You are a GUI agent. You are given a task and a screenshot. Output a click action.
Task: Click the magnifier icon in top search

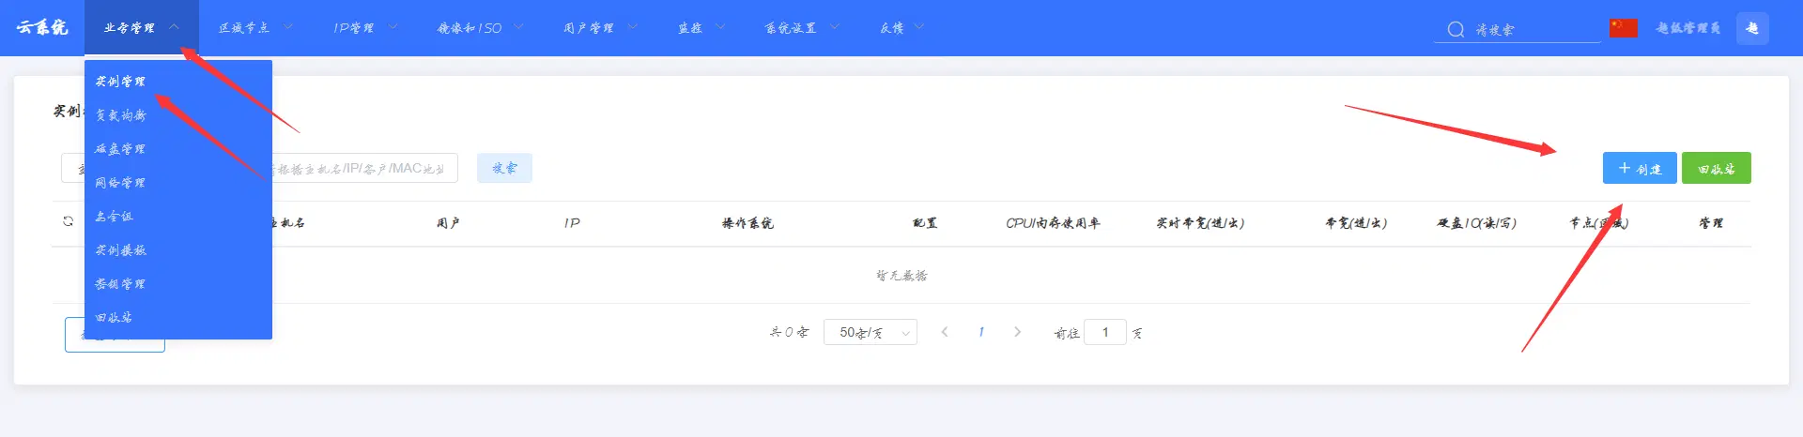coord(1456,29)
